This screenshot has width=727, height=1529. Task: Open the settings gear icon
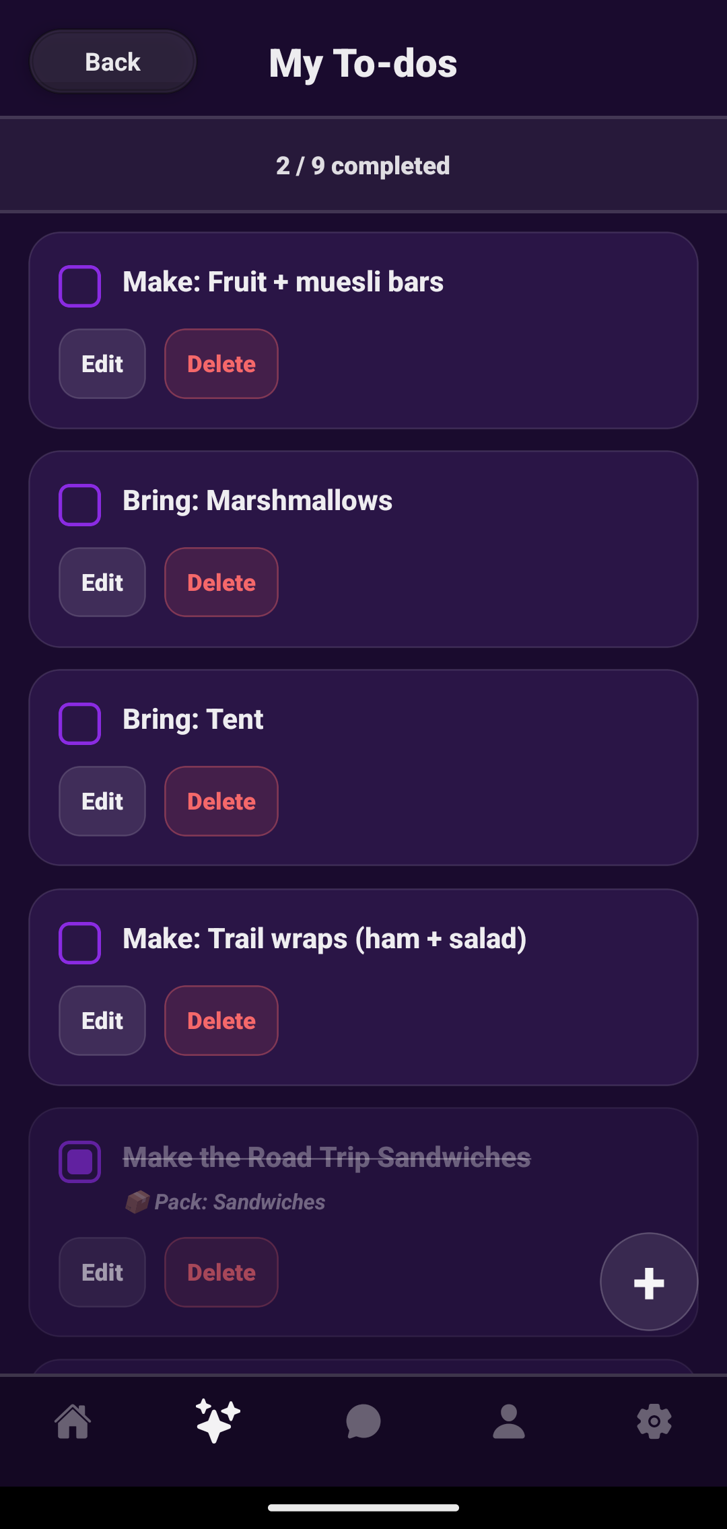click(x=654, y=1421)
